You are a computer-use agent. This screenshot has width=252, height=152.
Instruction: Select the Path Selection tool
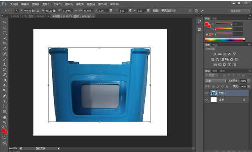point(4,107)
